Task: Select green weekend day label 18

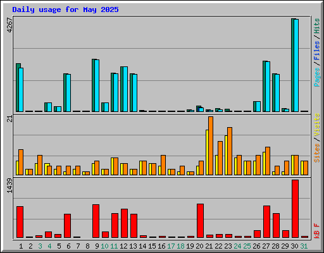Action: [x=180, y=246]
